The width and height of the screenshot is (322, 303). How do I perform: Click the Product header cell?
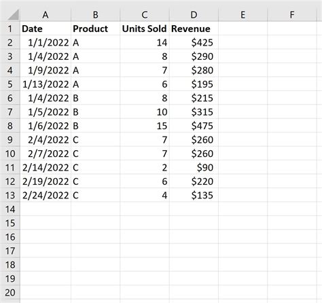(96, 29)
